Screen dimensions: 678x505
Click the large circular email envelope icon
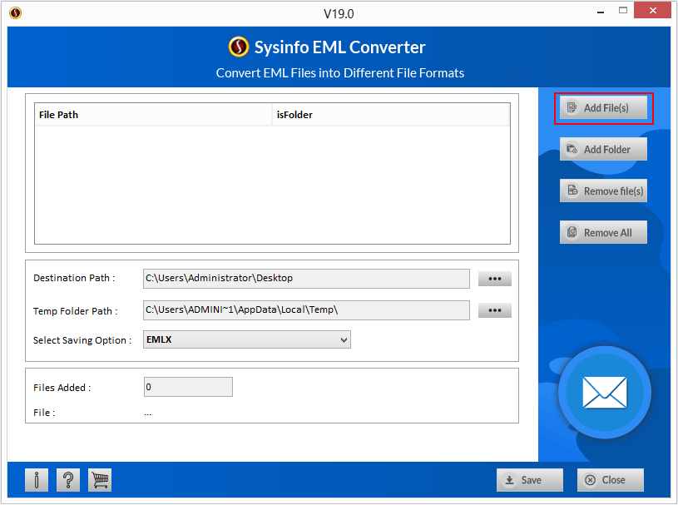pyautogui.click(x=604, y=393)
